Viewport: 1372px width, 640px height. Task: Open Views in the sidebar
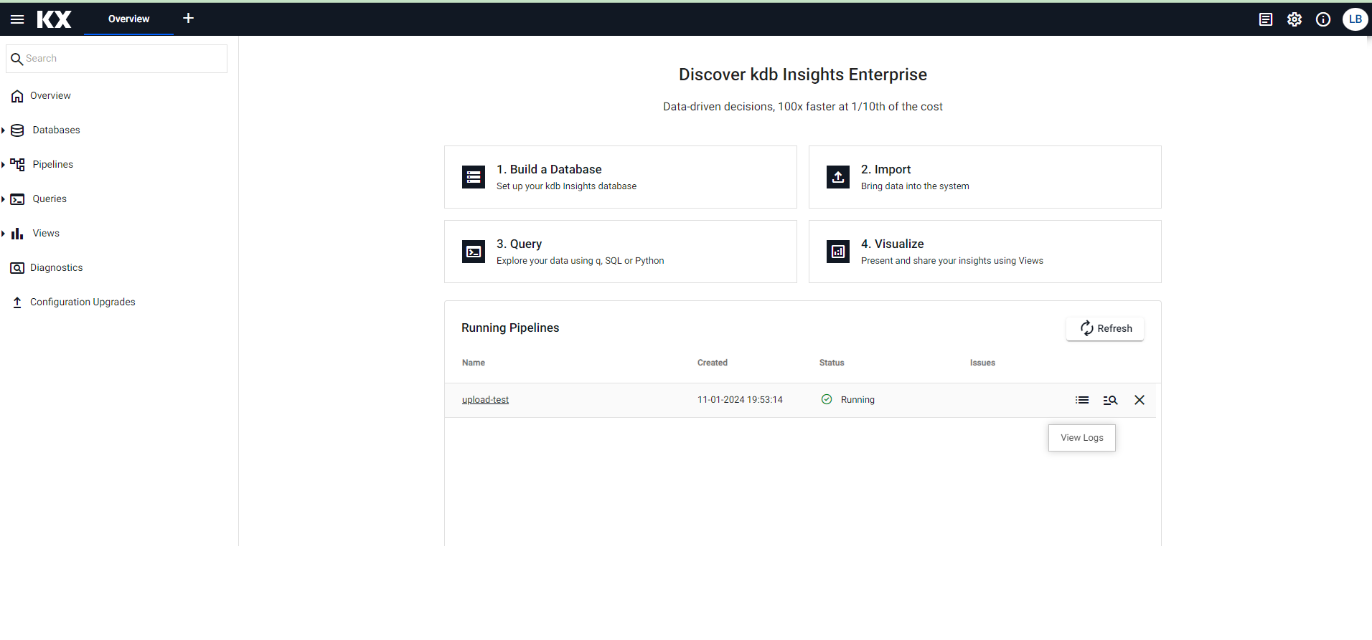click(x=46, y=234)
